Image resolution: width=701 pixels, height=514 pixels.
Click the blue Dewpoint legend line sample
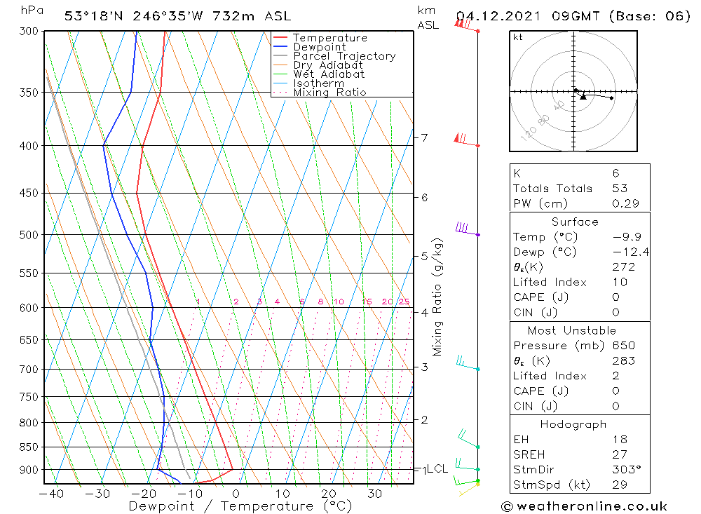click(280, 47)
